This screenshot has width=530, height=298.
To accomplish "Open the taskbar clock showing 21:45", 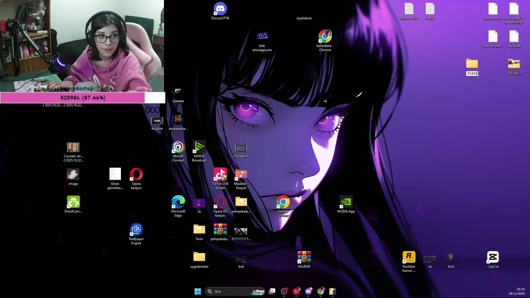I will coord(517,291).
